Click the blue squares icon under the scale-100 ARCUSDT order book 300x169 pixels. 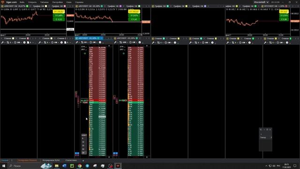coord(115,154)
